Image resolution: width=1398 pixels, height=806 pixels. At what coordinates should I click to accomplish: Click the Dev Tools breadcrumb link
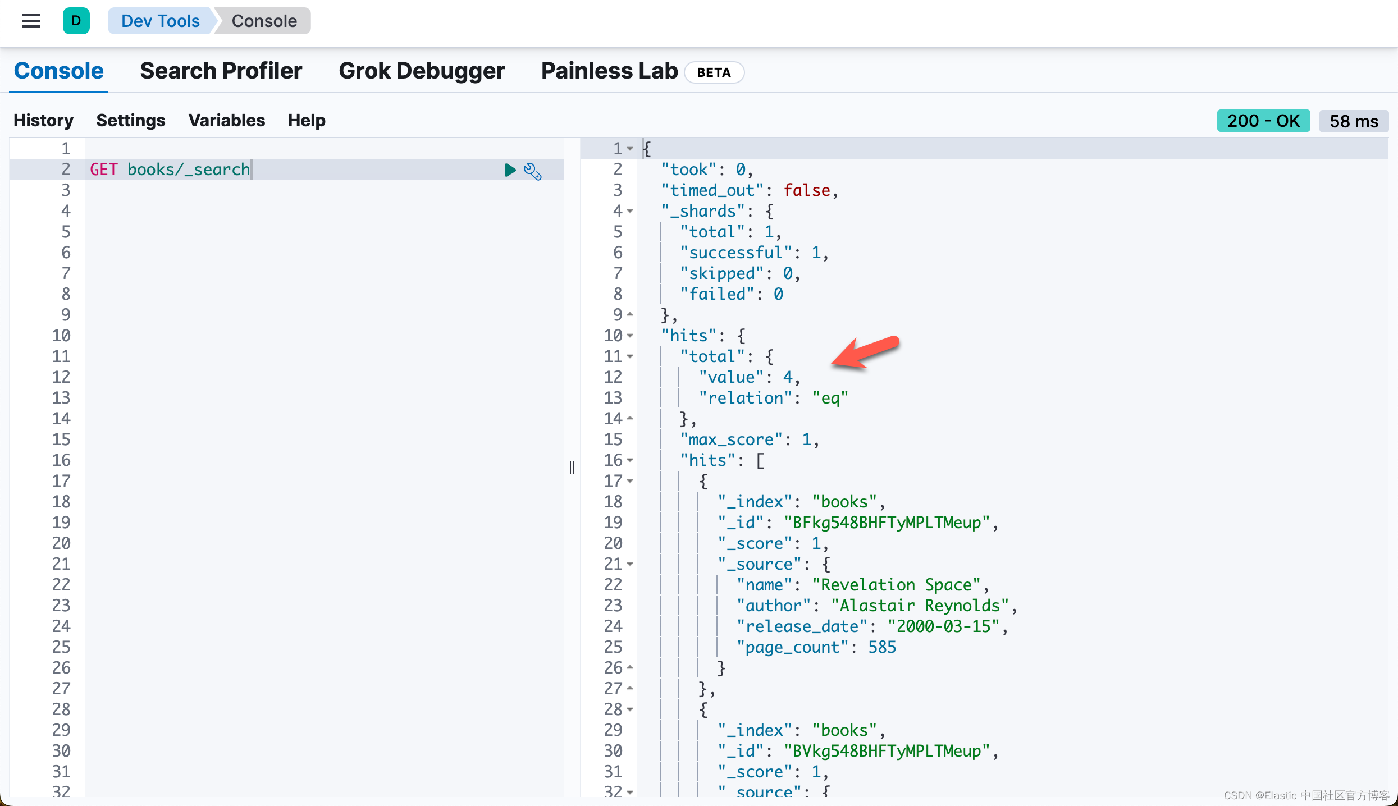tap(161, 21)
